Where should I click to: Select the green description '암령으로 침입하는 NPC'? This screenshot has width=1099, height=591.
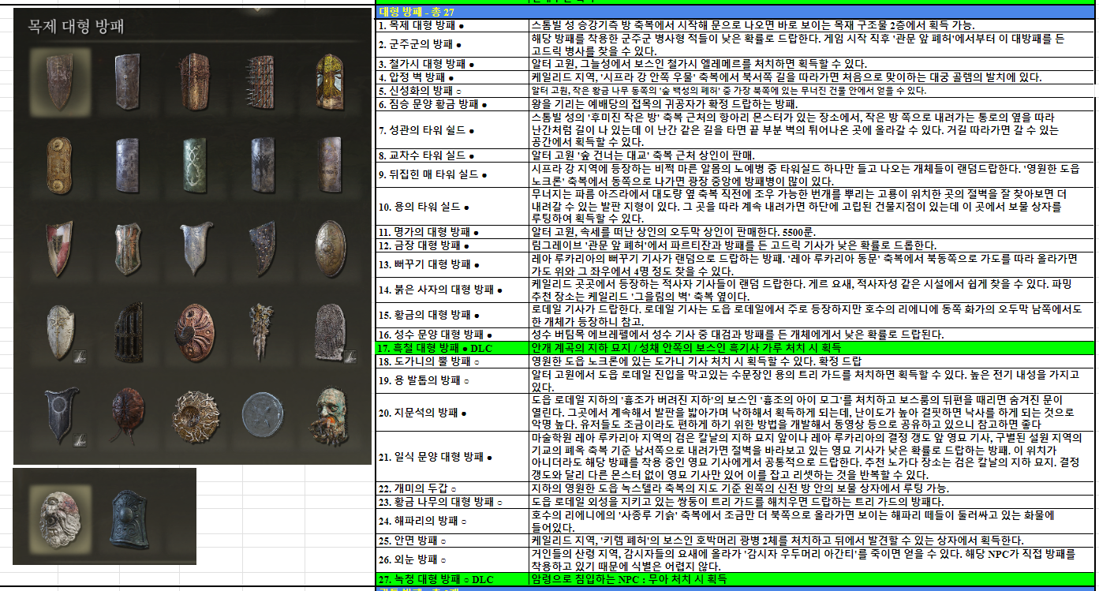pyautogui.click(x=813, y=580)
